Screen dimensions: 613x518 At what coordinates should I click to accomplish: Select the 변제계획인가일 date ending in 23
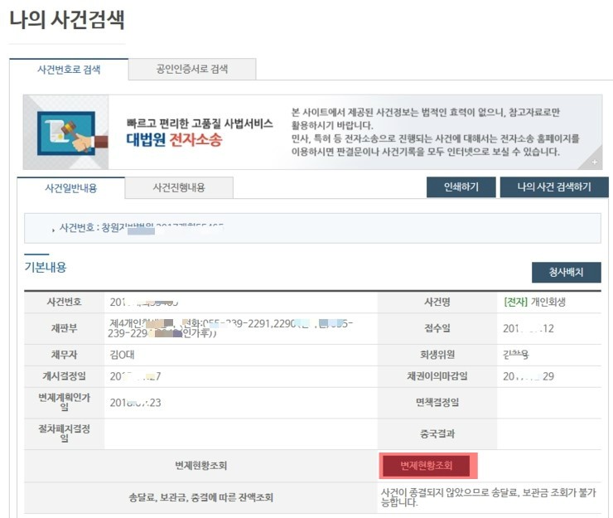tap(135, 403)
